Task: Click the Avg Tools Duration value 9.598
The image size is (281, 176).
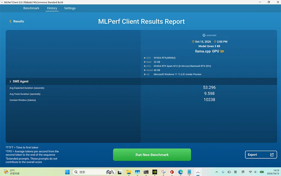Action: 209,94
